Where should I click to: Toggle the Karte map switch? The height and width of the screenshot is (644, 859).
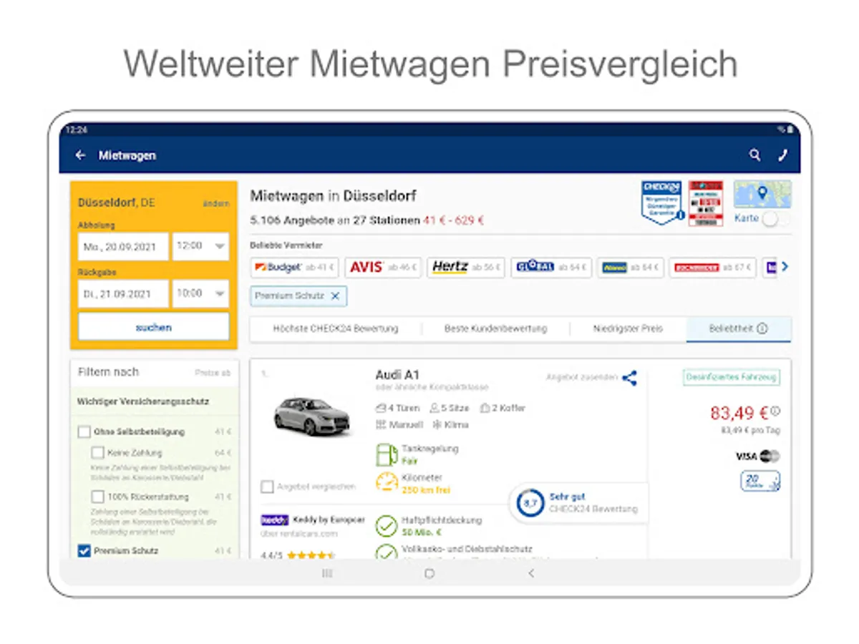point(775,219)
